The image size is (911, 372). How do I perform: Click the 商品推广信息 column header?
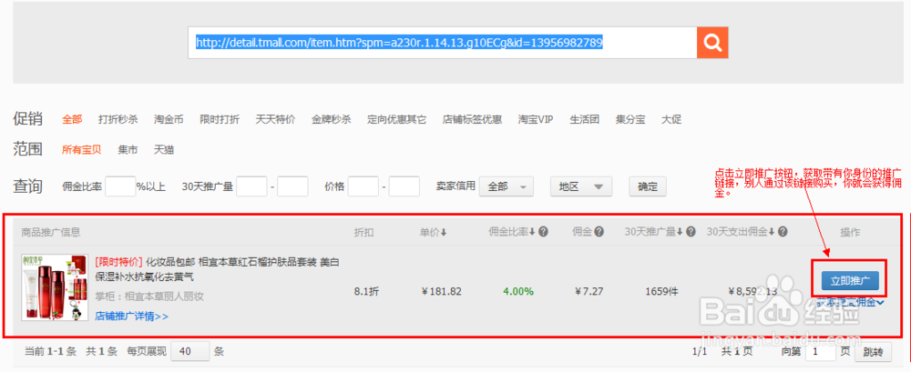click(50, 232)
